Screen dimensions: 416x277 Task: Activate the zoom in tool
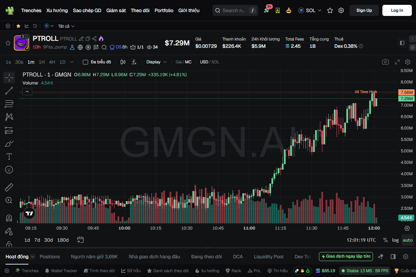[x=9, y=200]
